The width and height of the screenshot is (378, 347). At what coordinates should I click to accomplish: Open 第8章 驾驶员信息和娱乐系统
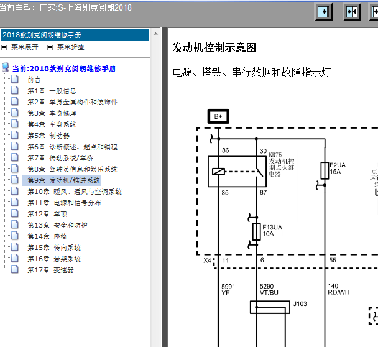[72, 169]
